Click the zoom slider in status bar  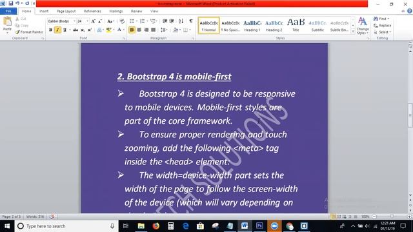392,217
